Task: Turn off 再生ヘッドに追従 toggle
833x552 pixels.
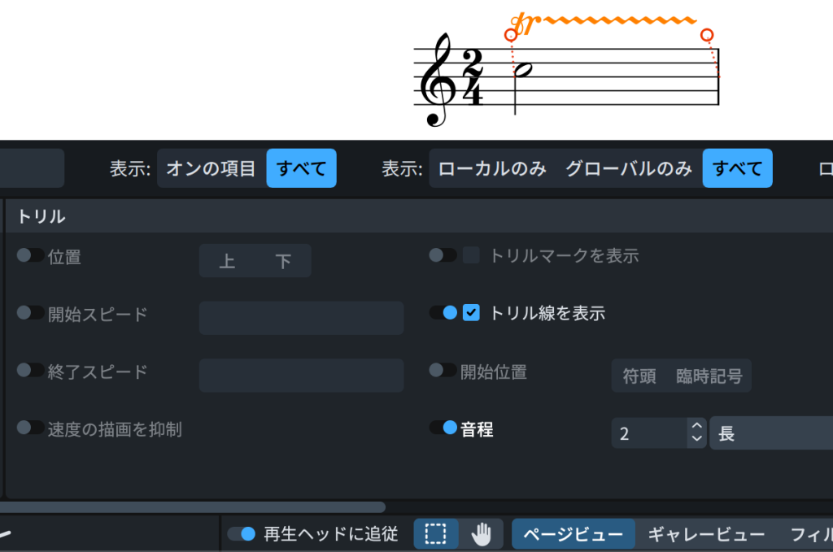Action: [241, 534]
